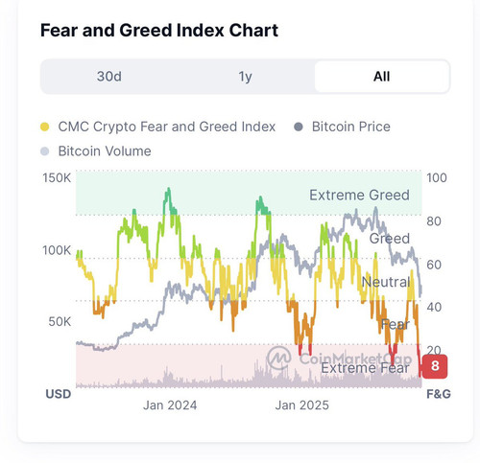The image size is (480, 463).
Task: Click the Bitcoin Price legend label
Action: pyautogui.click(x=351, y=127)
